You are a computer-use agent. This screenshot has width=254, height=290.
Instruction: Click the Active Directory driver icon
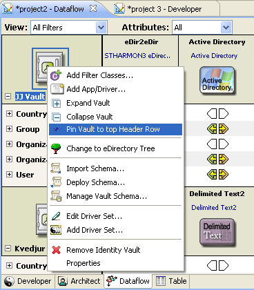click(217, 81)
